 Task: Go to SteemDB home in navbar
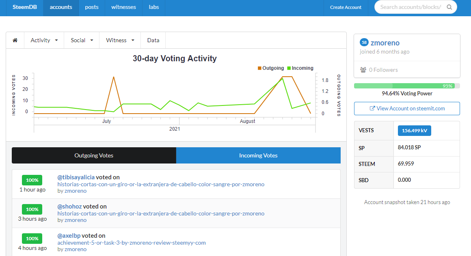[25, 7]
